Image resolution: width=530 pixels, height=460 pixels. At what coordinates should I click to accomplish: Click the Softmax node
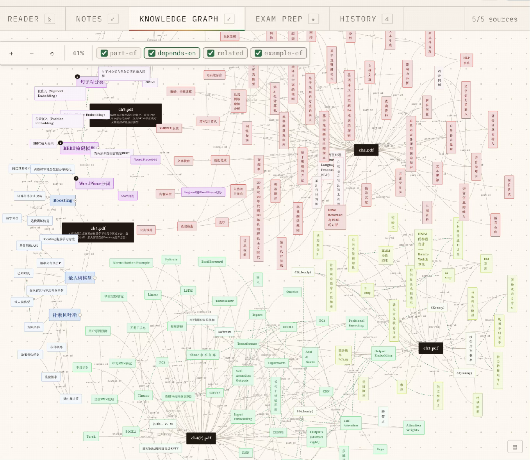pyautogui.click(x=225, y=332)
